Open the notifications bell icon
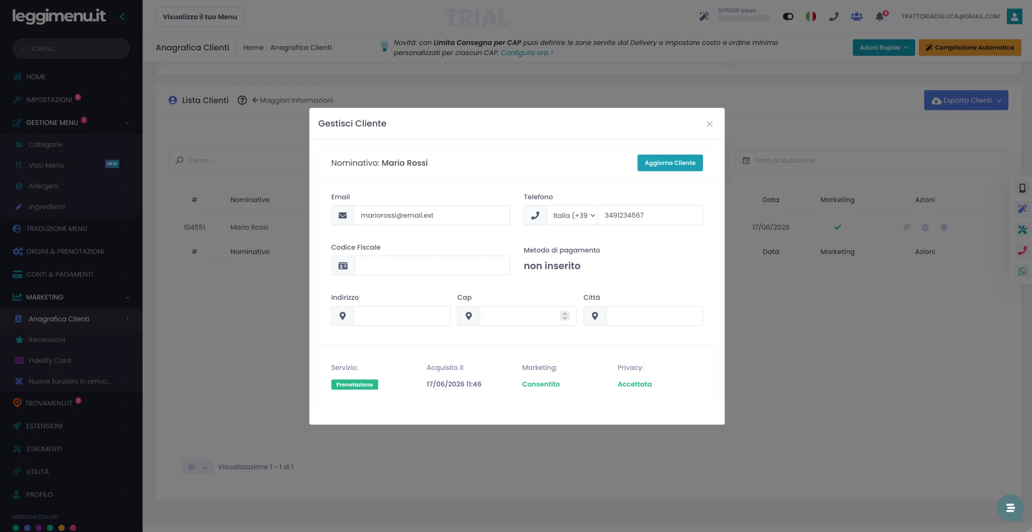This screenshot has height=532, width=1032. [x=880, y=17]
